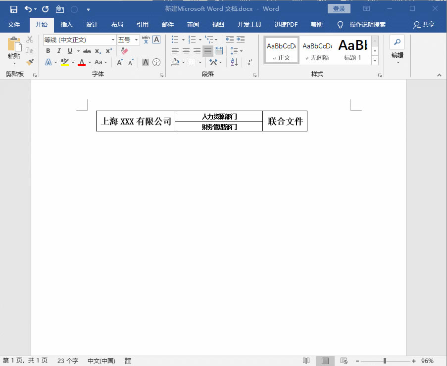The height and width of the screenshot is (366, 447).
Task: Open the 视图 ribbon tab
Action: (218, 25)
